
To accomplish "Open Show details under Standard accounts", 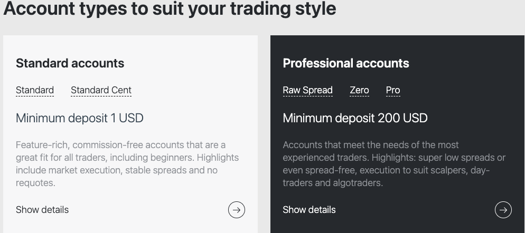I will (x=42, y=210).
